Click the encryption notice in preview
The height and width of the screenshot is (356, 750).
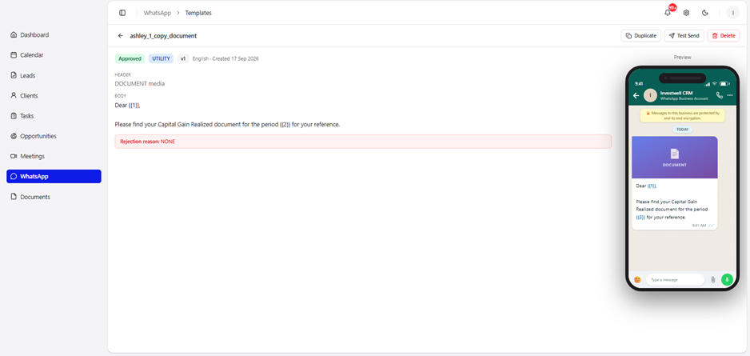pyautogui.click(x=683, y=115)
